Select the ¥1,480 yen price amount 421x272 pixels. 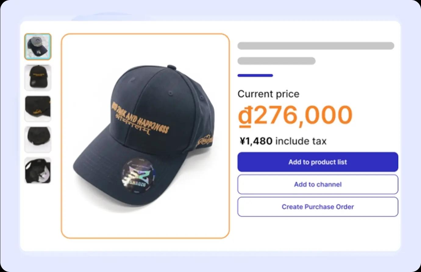coord(256,141)
